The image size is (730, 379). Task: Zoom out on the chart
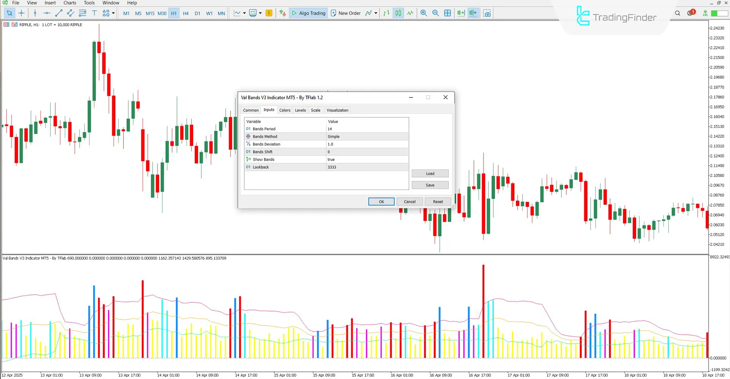tap(436, 13)
